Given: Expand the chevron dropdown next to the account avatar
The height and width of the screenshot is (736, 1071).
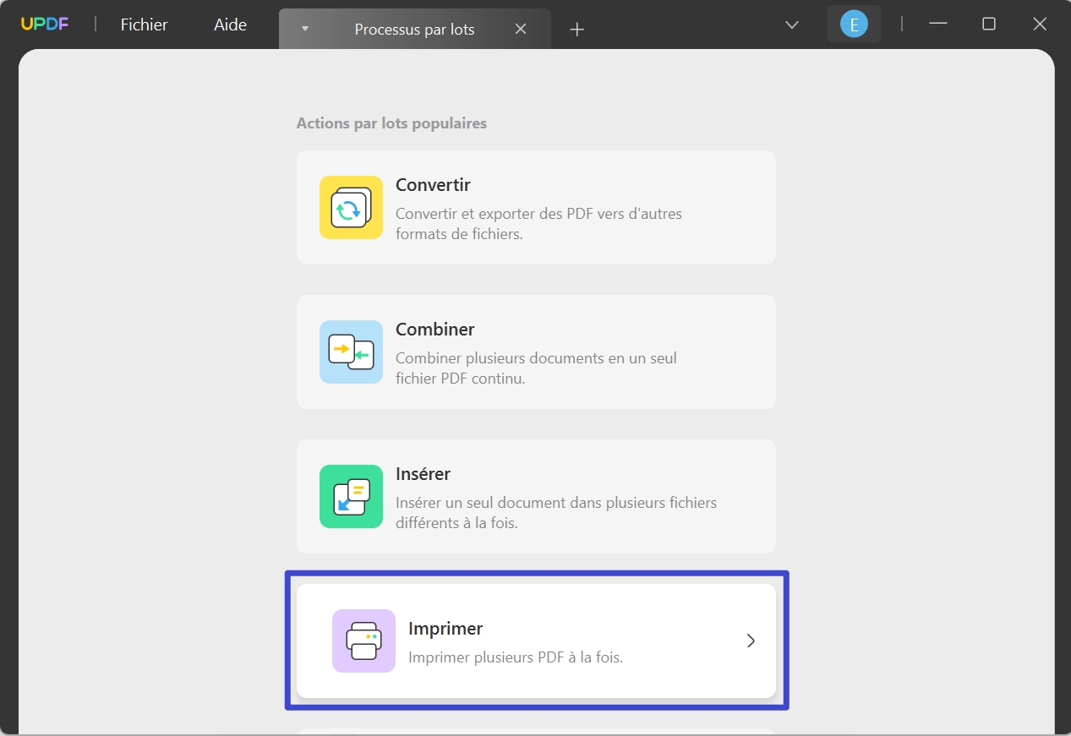Looking at the screenshot, I should point(792,25).
